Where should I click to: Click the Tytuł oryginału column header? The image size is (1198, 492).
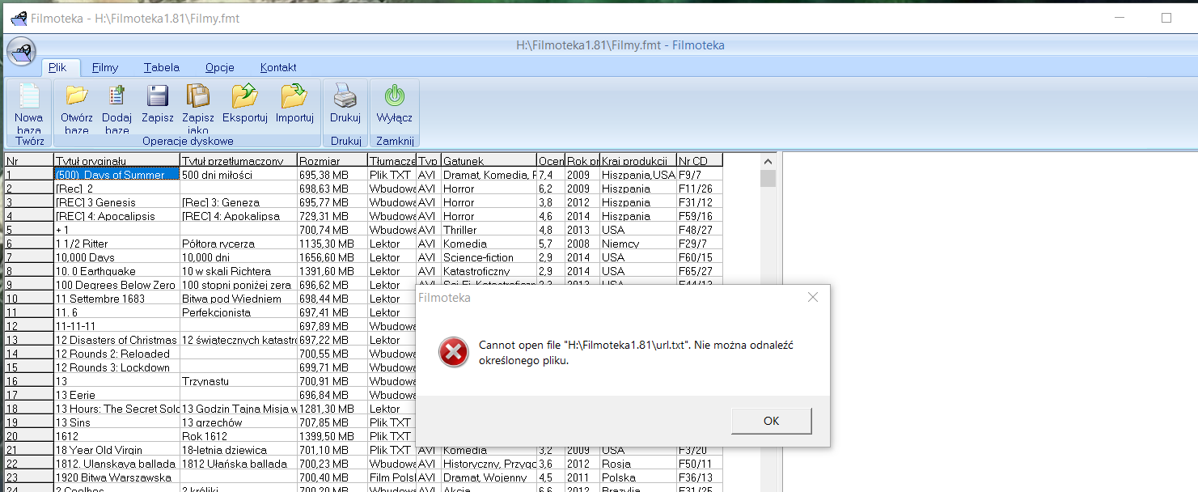pos(116,161)
